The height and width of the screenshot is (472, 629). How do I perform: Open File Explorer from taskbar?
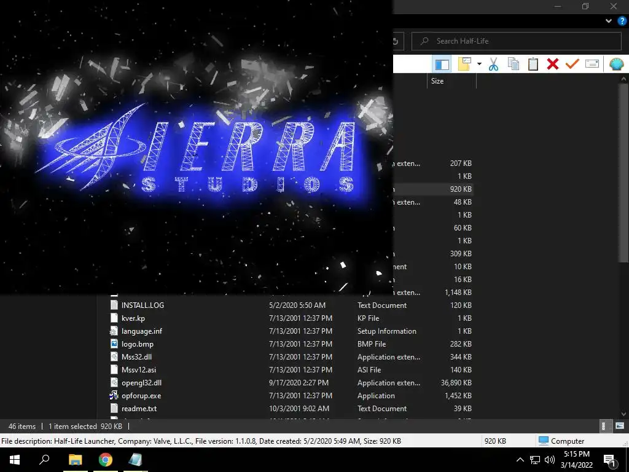(75, 460)
